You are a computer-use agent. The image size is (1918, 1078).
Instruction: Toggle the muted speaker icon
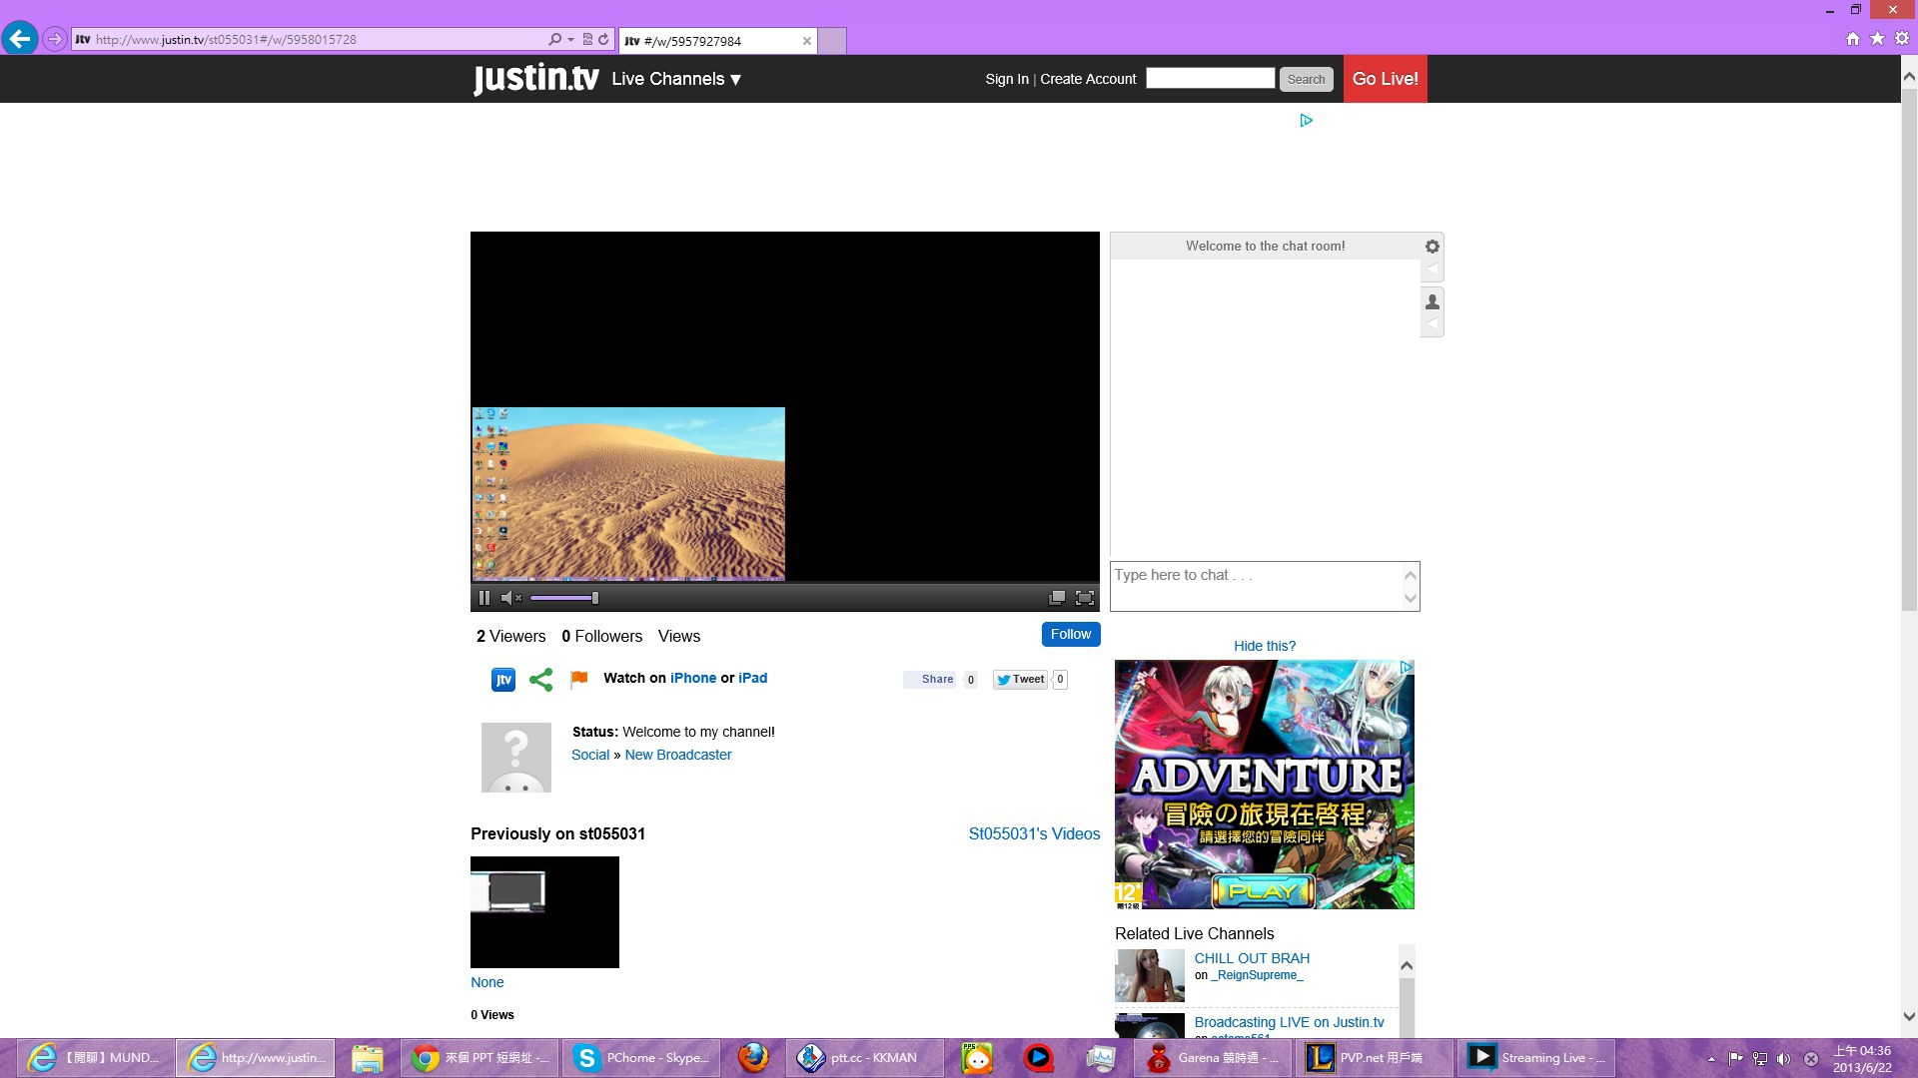(510, 598)
